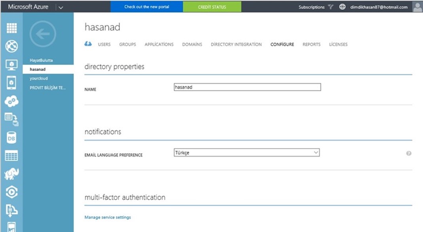Switch to the Users tab
This screenshot has width=423, height=232.
(104, 44)
